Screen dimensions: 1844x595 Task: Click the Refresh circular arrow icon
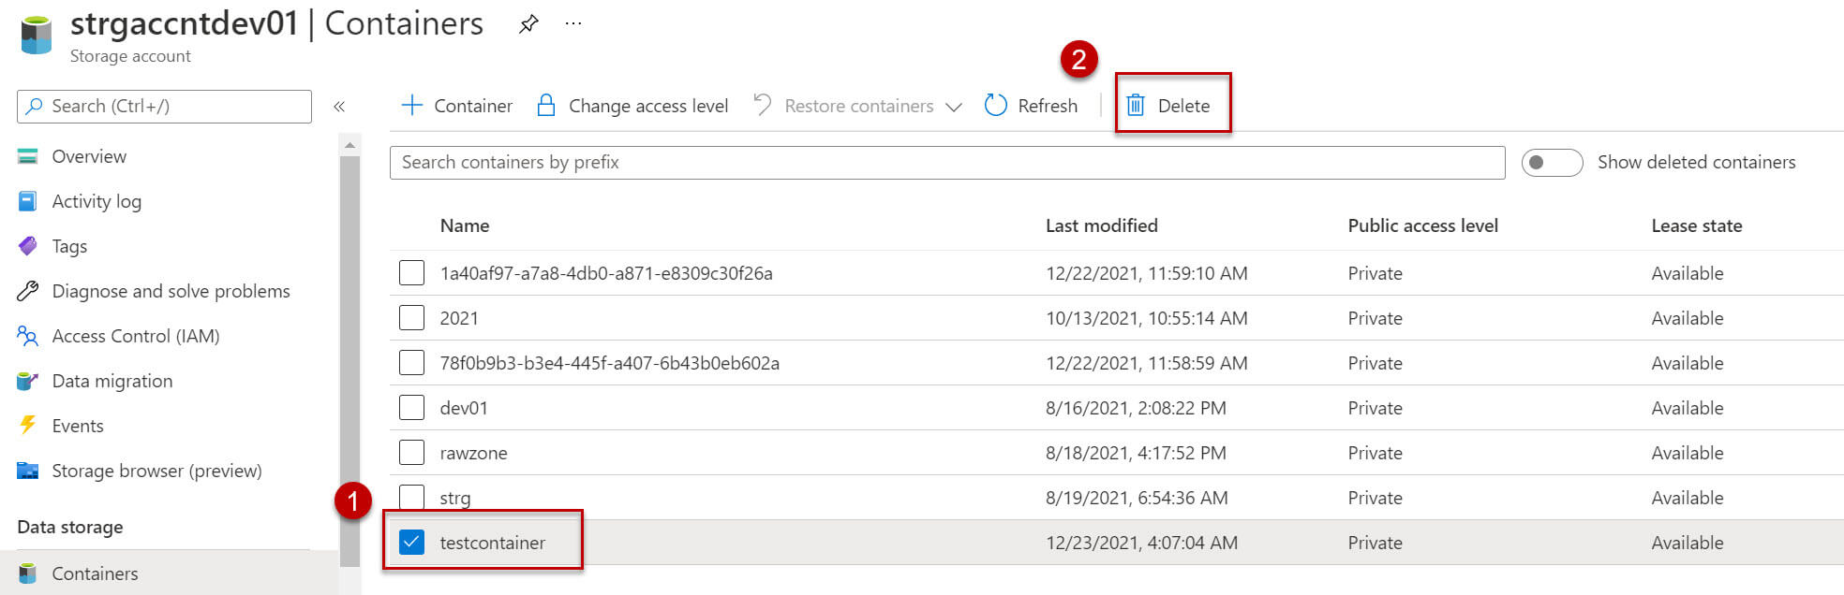point(995,106)
